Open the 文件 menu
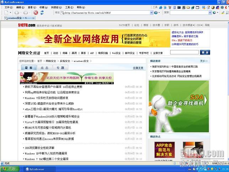 pos(9,7)
